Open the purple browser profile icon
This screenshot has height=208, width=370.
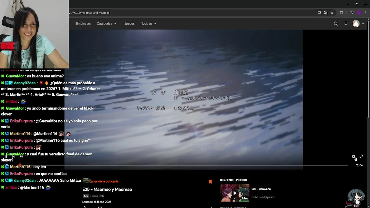click(359, 13)
